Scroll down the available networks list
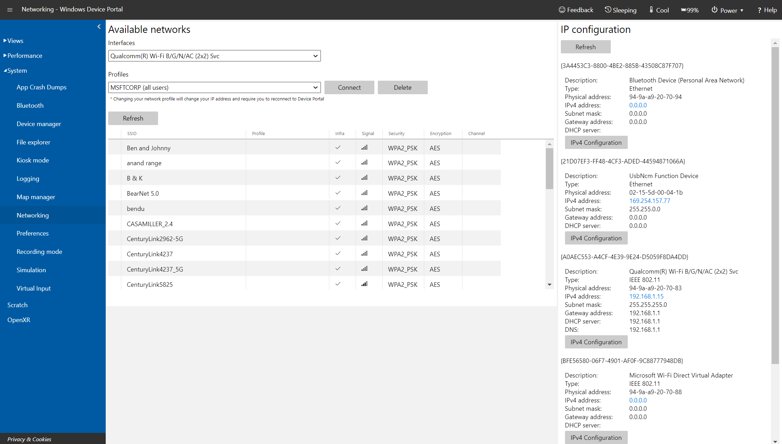Screen dimensions: 782x444 pos(550,285)
